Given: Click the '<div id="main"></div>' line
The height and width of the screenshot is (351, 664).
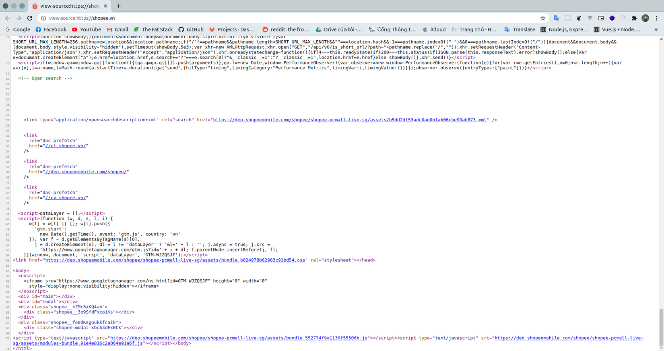Looking at the screenshot, I should pos(46,297).
